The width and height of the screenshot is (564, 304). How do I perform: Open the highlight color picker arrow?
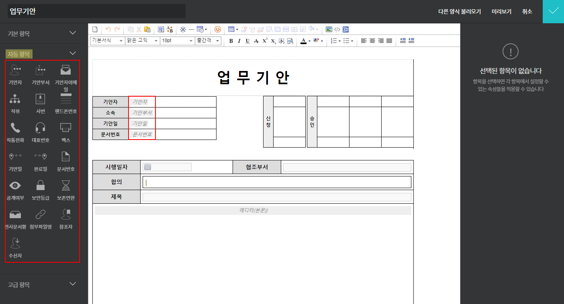322,41
